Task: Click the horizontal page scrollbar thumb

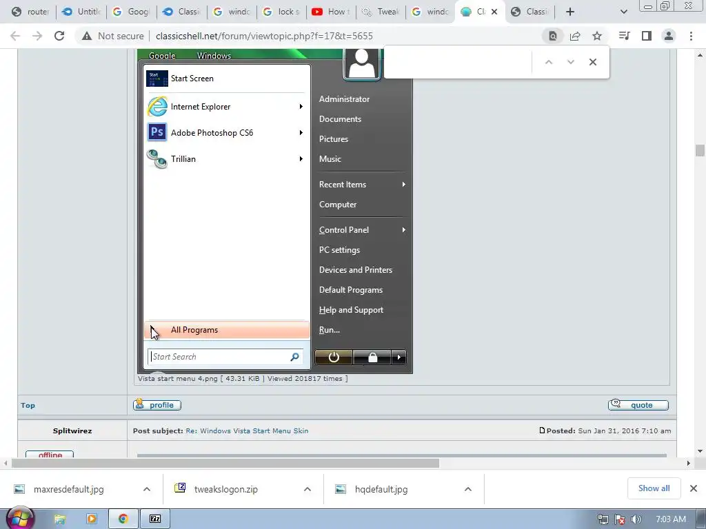Action: (225, 463)
